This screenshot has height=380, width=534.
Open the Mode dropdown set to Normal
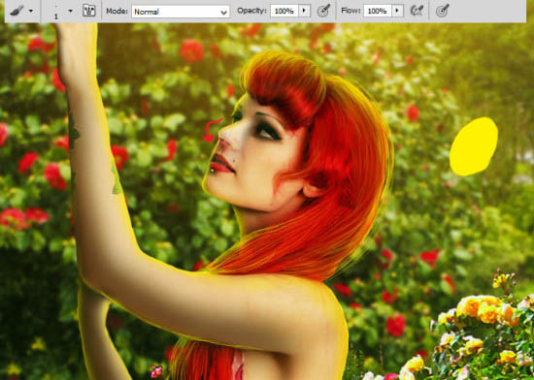pos(181,12)
